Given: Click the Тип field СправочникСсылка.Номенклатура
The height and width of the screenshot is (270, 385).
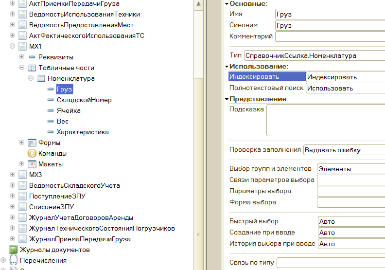Looking at the screenshot, I should pos(315,56).
